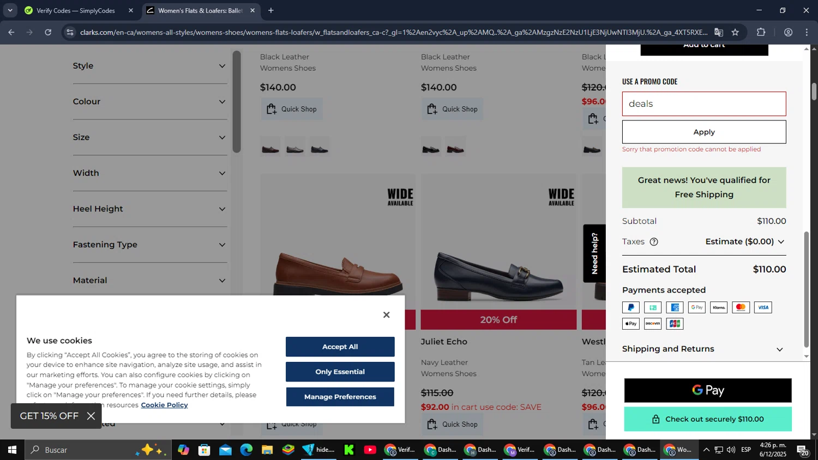
Task: Click the American Express payment icon
Action: click(675, 307)
